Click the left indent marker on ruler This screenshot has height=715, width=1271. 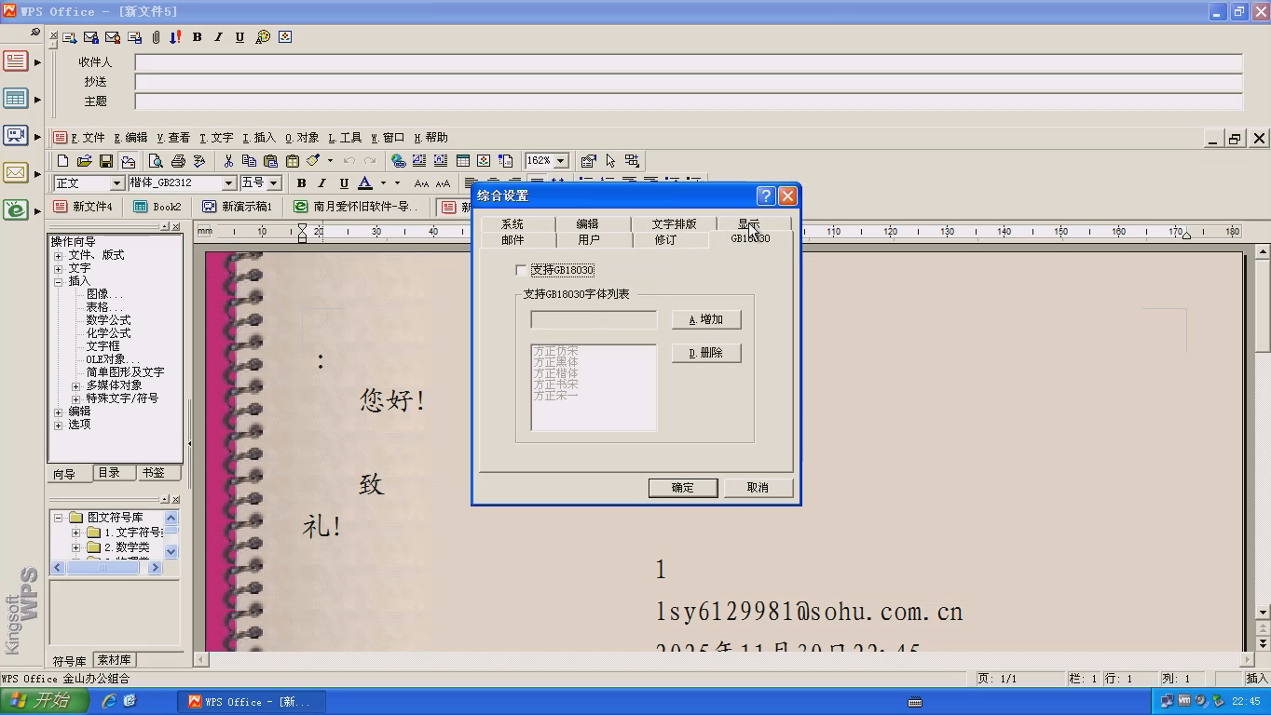pyautogui.click(x=302, y=232)
